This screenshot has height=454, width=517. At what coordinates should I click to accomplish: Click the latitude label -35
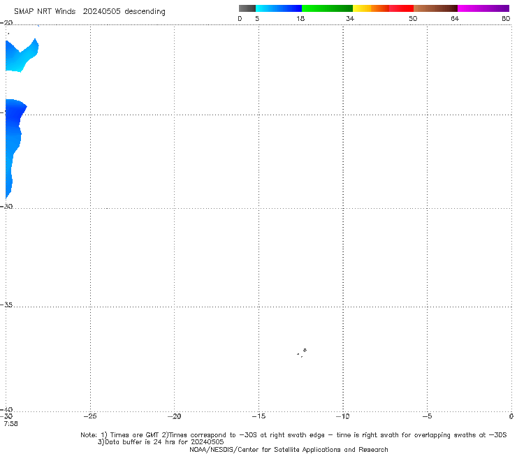click(6, 305)
